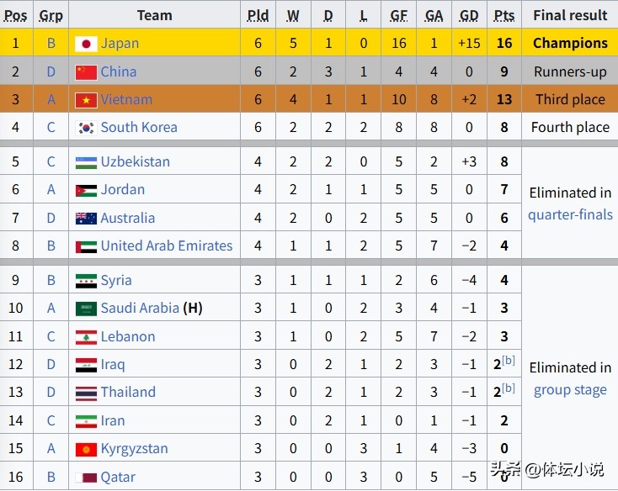
Task: Click the South Korea flag icon
Action: point(86,128)
